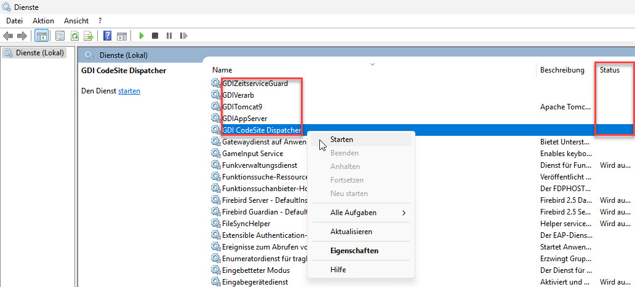Select the GDIAppServer service name
This screenshot has width=635, height=287.
point(245,119)
